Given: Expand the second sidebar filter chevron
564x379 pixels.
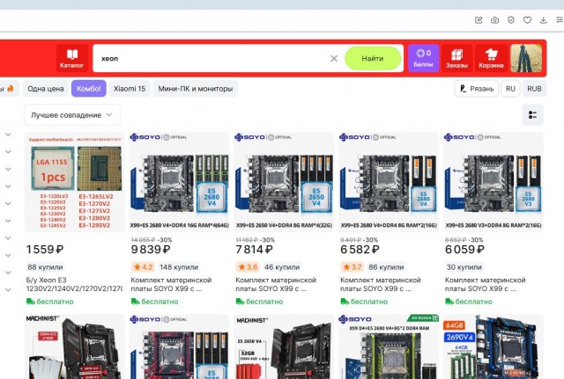Looking at the screenshot, I should 8,152.
